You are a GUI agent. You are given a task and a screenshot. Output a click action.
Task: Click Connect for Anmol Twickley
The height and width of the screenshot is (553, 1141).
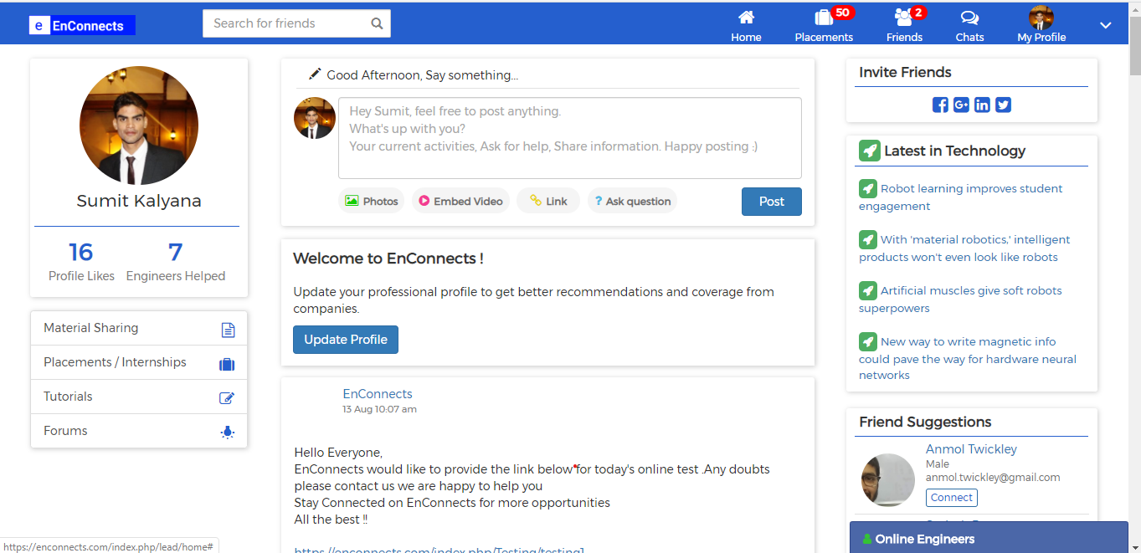click(952, 497)
